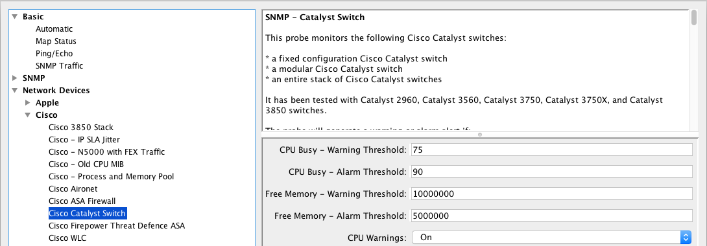Click the SNMP - Catalyst Switch heading
Viewport: 707px width, 246px height.
point(315,17)
